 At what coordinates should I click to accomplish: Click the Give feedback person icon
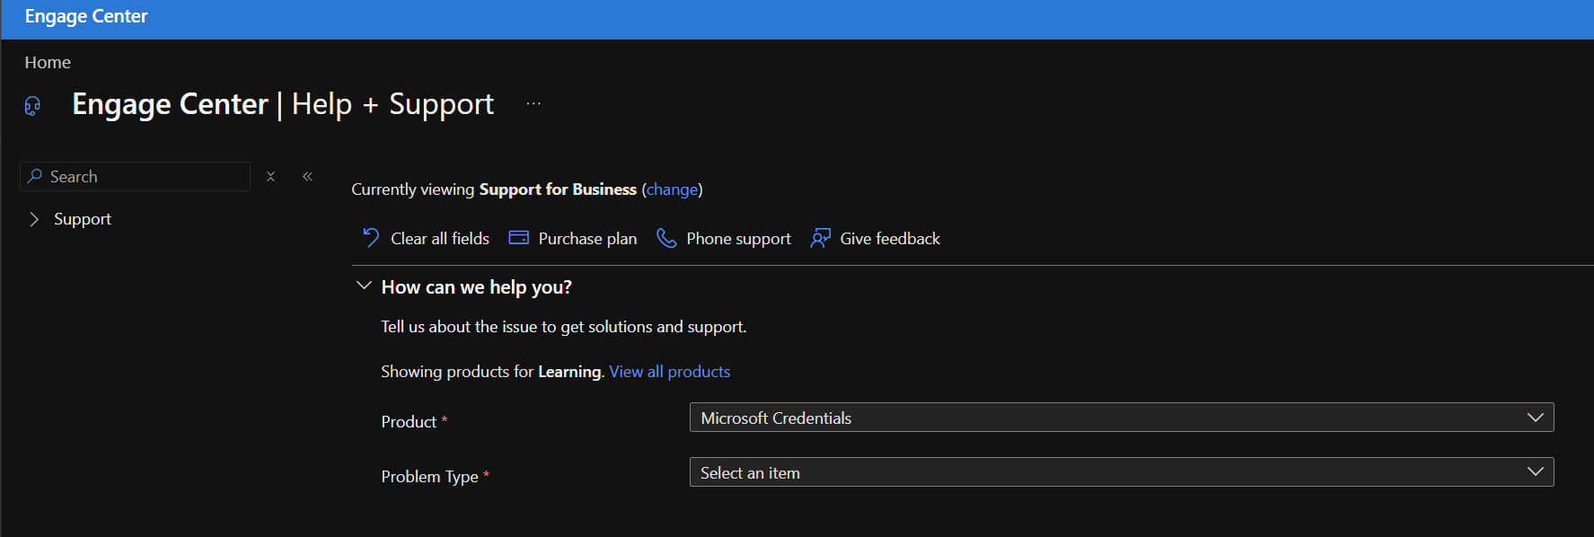coord(820,238)
